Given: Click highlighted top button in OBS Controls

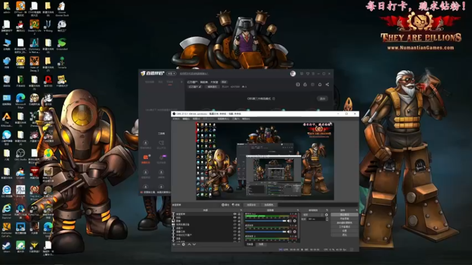Looking at the screenshot, I should (345, 215).
